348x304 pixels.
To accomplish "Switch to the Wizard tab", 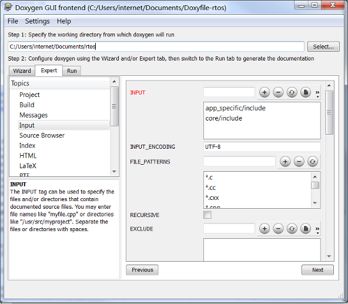I will click(x=22, y=71).
